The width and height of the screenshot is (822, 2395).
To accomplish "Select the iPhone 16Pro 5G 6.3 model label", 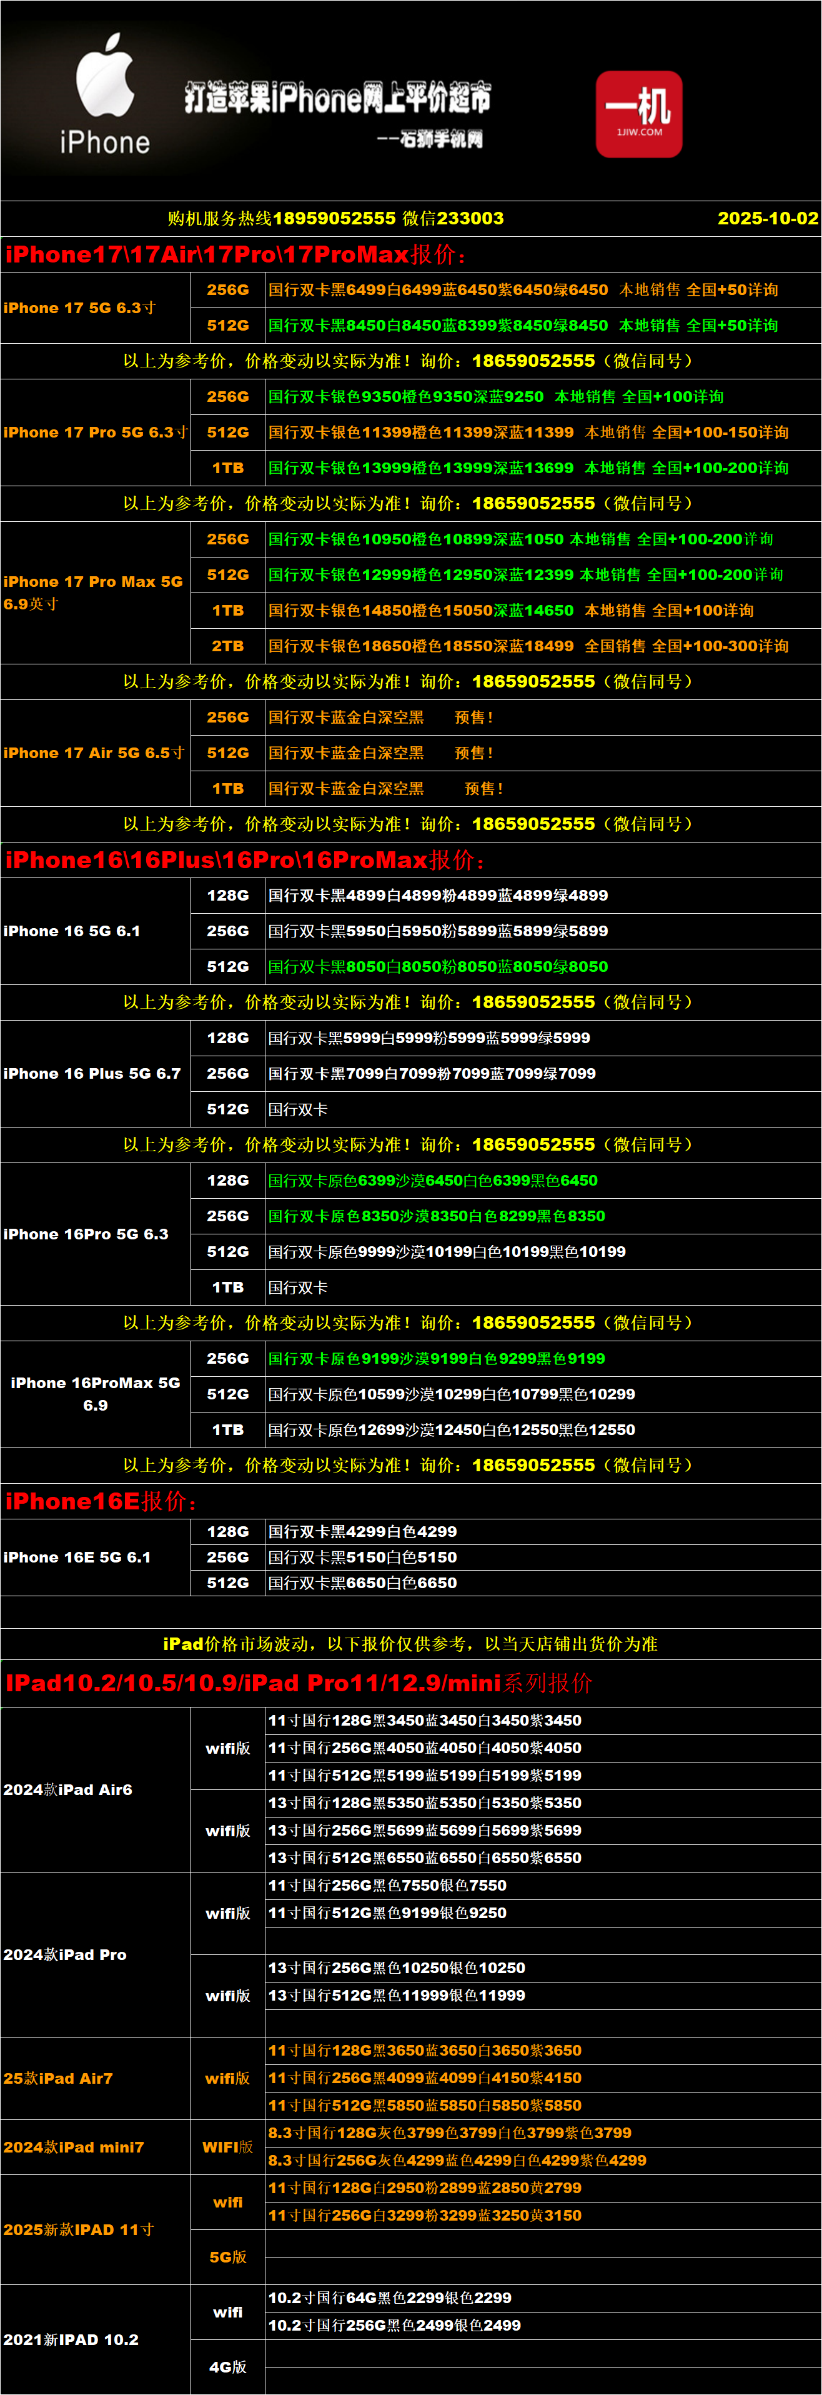I will (x=86, y=1235).
